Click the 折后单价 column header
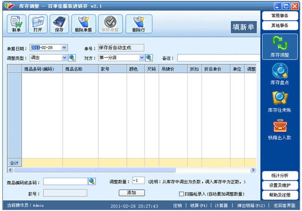 click(216, 69)
